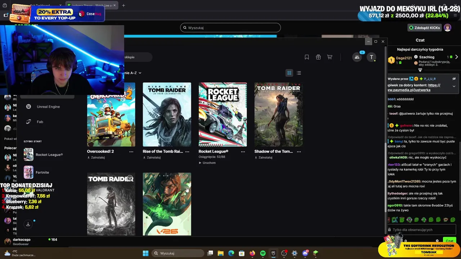Open Shadow of the Tomb Raider cover
Viewport: 461px width, 259px height.
(278, 114)
